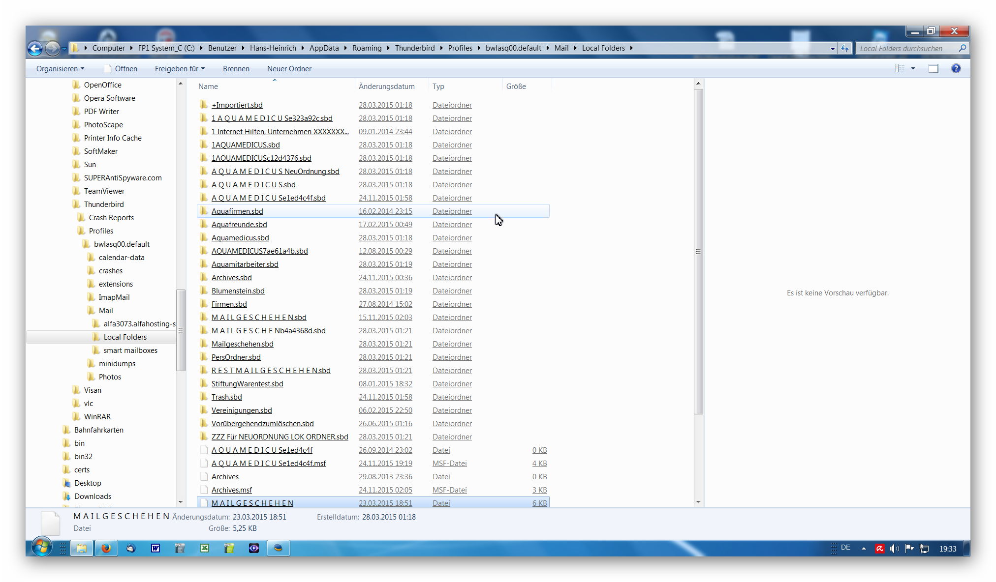Open the Help question mark icon
Image resolution: width=996 pixels, height=582 pixels.
pos(956,68)
